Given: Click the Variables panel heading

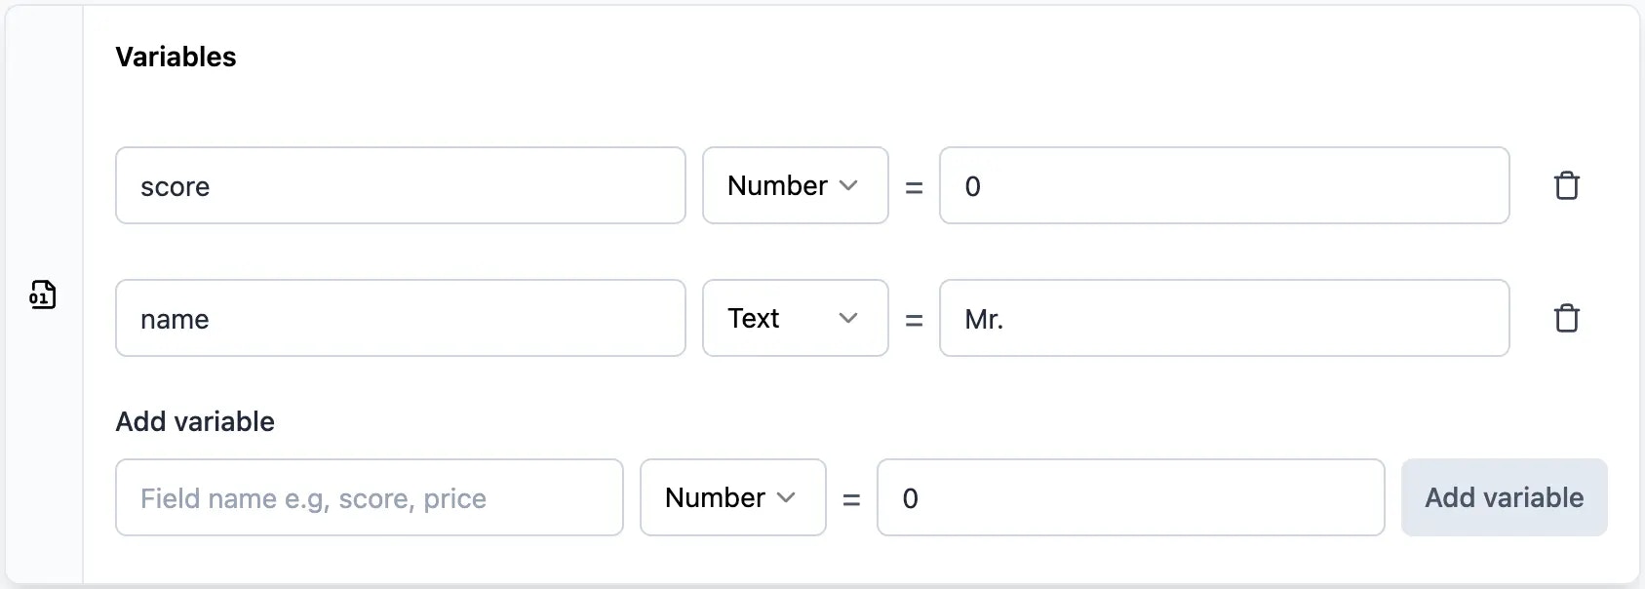Looking at the screenshot, I should click(176, 56).
